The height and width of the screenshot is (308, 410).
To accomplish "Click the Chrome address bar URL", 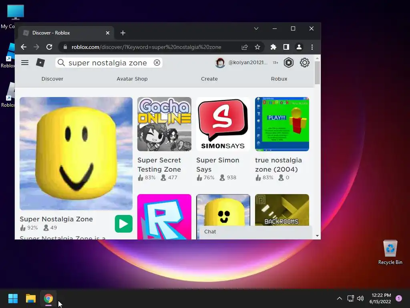I will pos(147,47).
